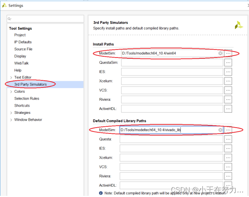Expand the Strategies tree node
The width and height of the screenshot is (249, 197).
point(11,113)
